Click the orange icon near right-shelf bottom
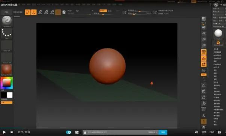Screen dimensions: 226x136 click(x=203, y=122)
